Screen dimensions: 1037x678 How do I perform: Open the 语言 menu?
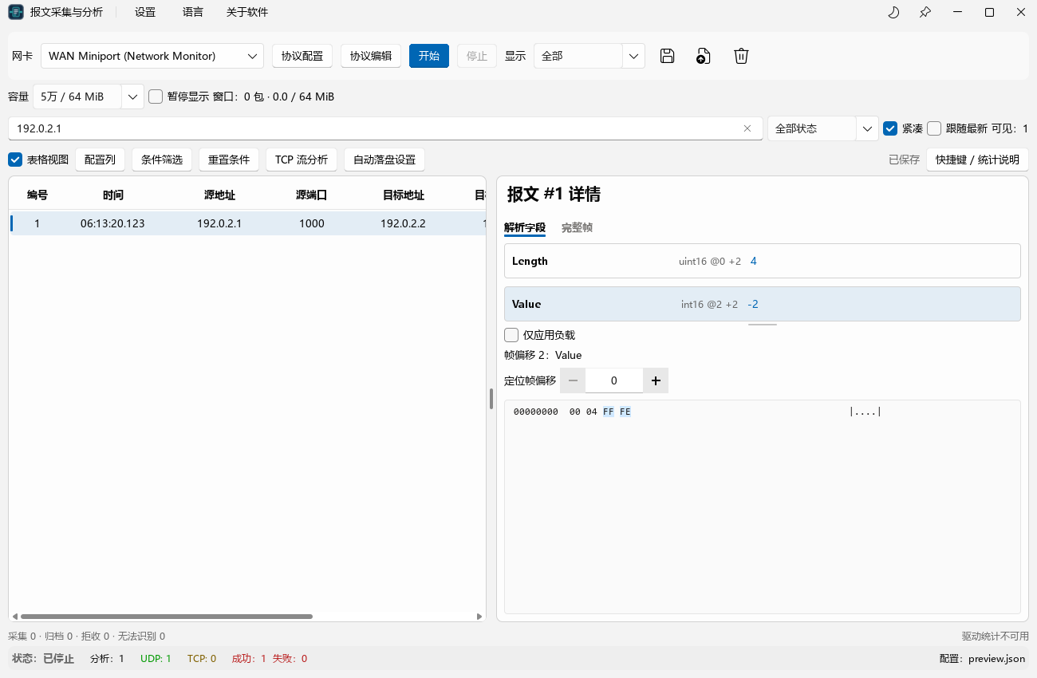192,12
